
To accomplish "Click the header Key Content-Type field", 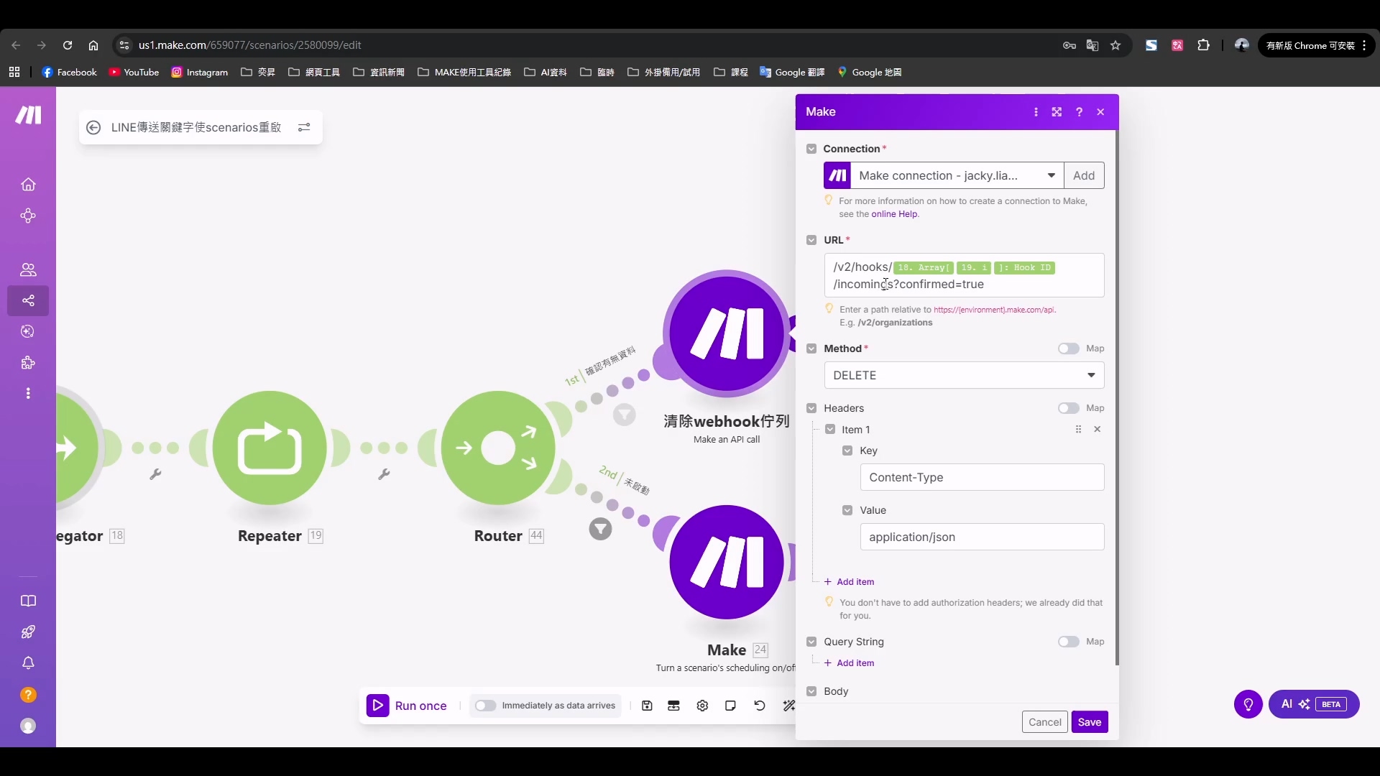I will pyautogui.click(x=982, y=477).
